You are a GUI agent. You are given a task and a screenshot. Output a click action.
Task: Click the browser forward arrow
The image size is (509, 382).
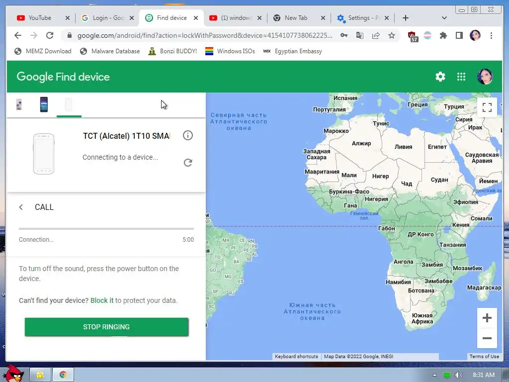(34, 35)
